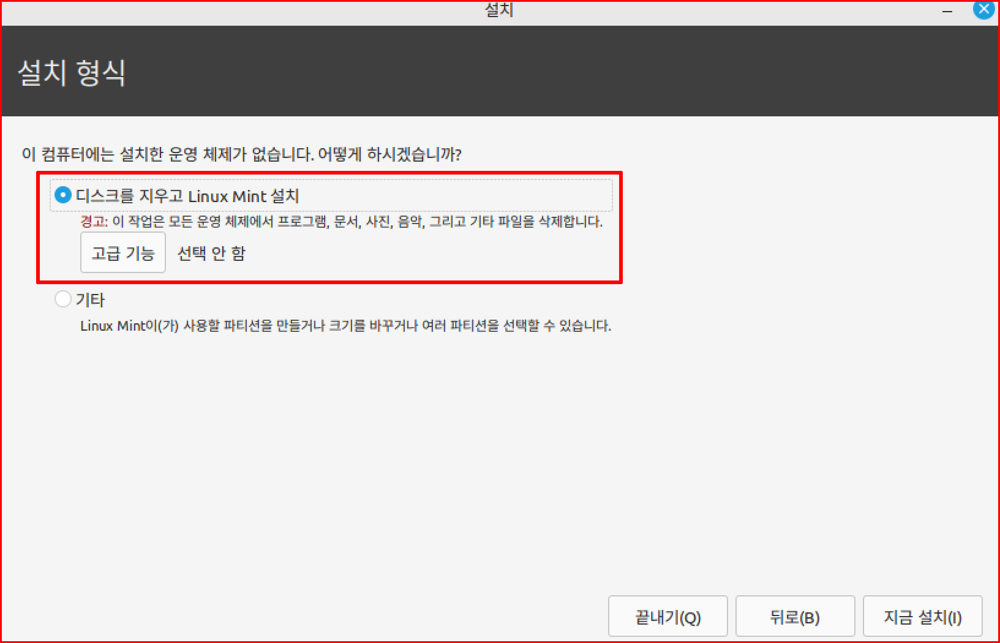Click the 선택 안 함 status text

click(211, 253)
